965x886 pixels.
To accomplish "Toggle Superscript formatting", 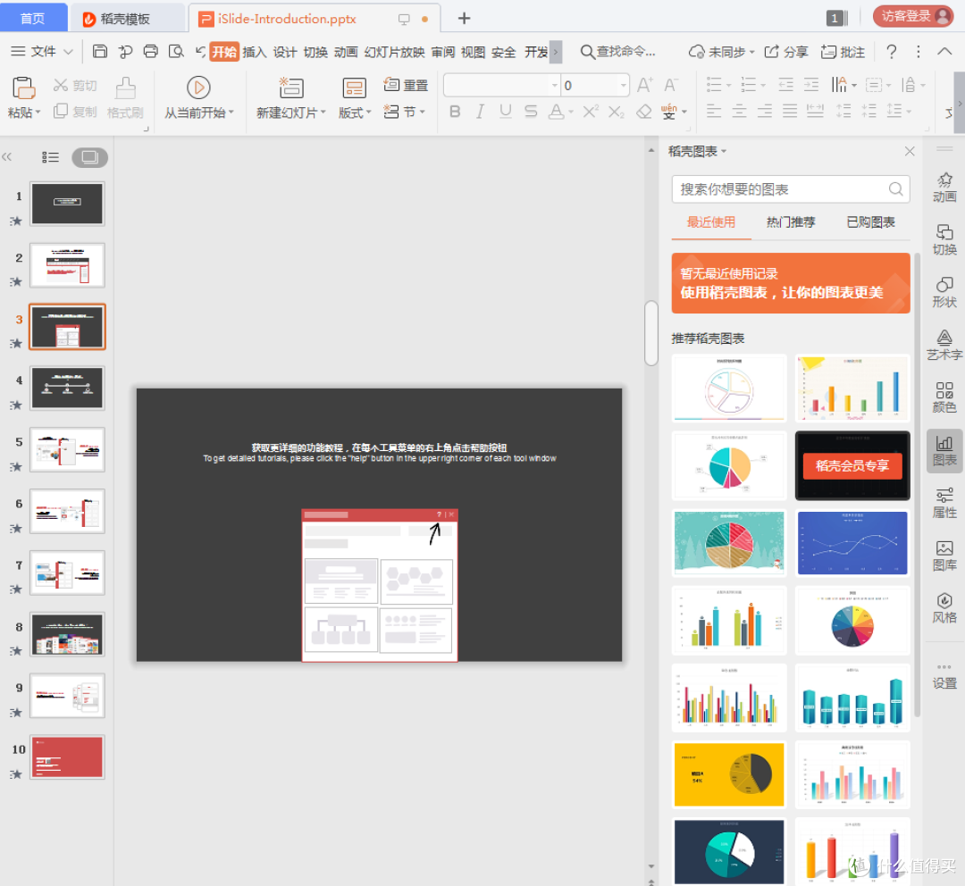I will pyautogui.click(x=591, y=112).
